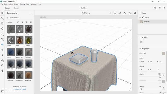The height and width of the screenshot is (94, 167).
Task: Select the Beer material thumbnail
Action: (20, 40)
